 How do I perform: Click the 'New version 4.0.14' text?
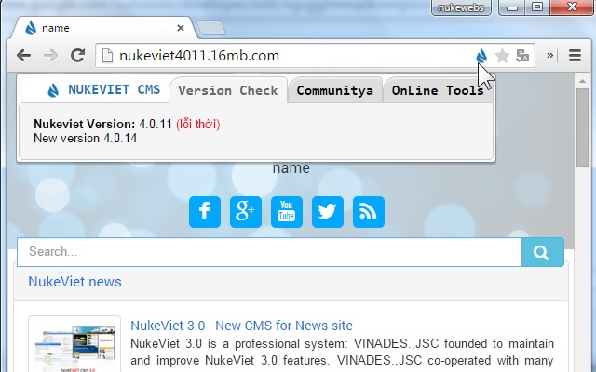[86, 139]
